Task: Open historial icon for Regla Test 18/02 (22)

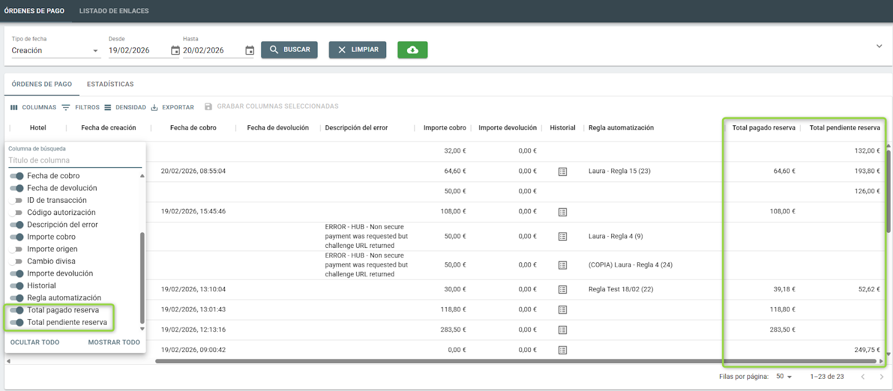Action: (x=563, y=290)
